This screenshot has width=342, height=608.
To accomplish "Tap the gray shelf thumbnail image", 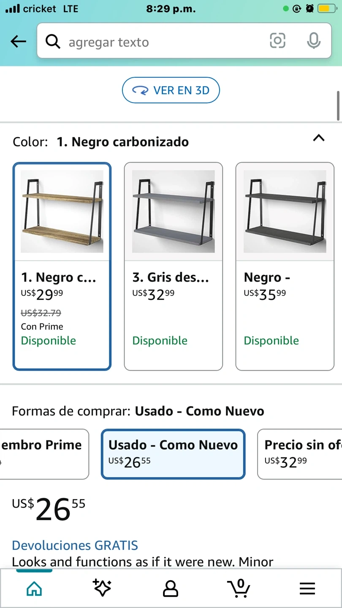I will pos(173,211).
